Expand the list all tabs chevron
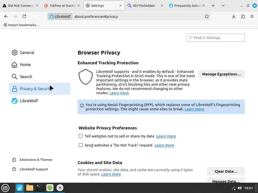The width and height of the screenshot is (258, 193). (x=223, y=6)
